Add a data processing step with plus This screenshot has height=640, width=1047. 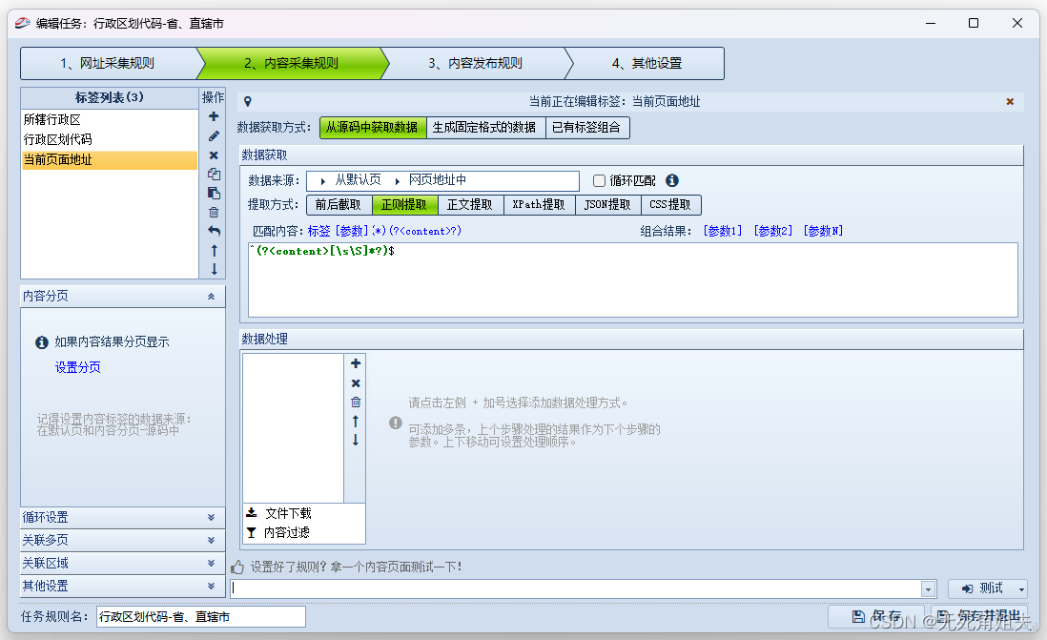point(356,363)
